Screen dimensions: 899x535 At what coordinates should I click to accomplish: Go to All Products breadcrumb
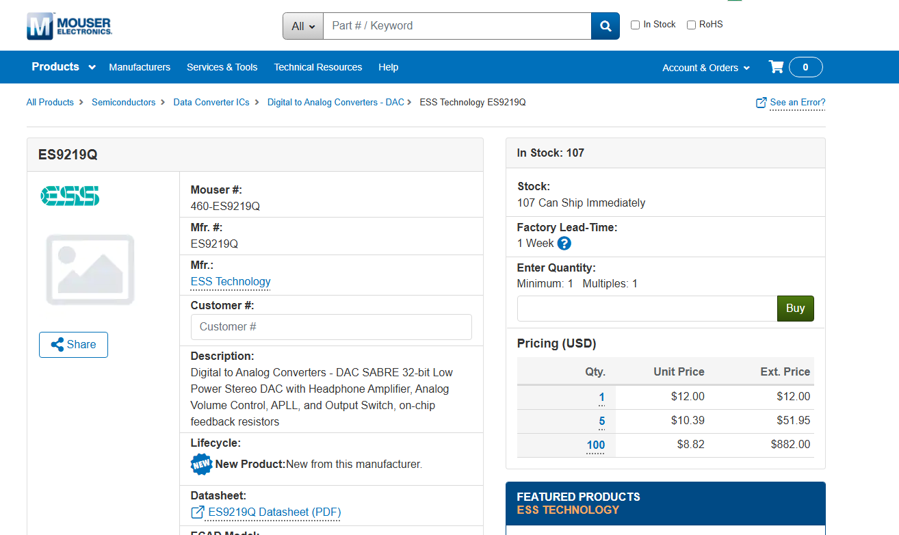coord(50,102)
